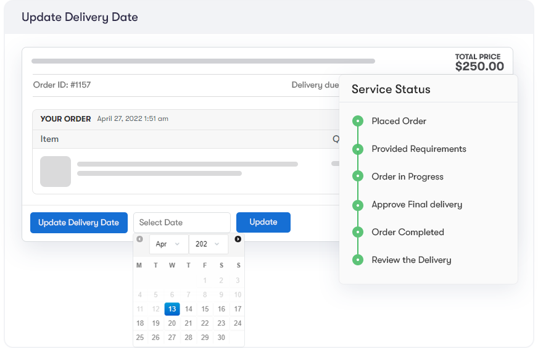Image resolution: width=538 pixels, height=348 pixels.
Task: Click the Update Delivery Date button
Action: [x=79, y=222]
